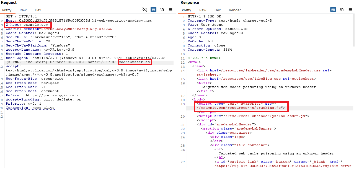Click the Host header line in the request
The height and width of the screenshot is (173, 359).
point(79,20)
